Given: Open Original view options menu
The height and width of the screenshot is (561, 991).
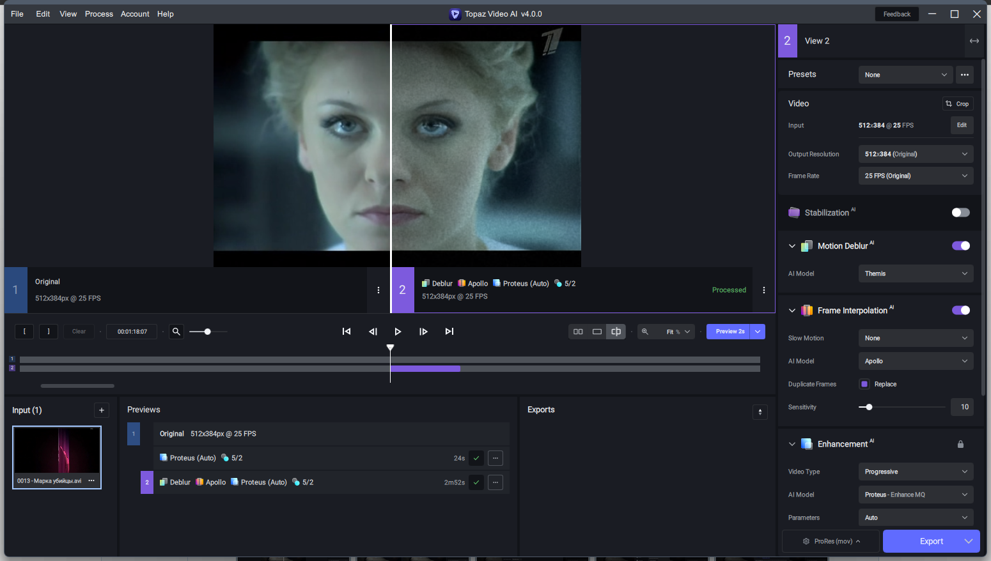Looking at the screenshot, I should [x=378, y=290].
